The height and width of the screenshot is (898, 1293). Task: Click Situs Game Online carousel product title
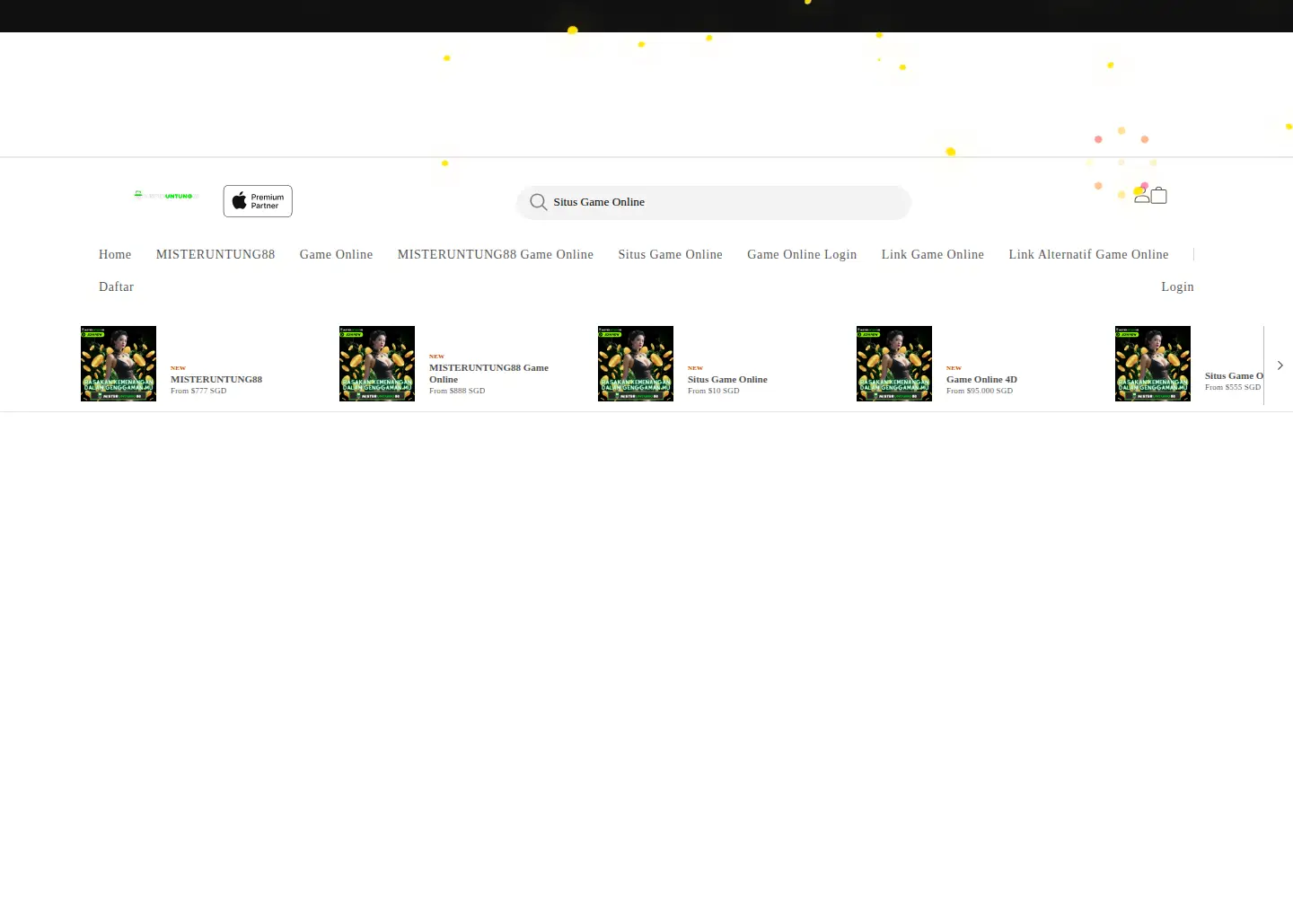point(727,379)
